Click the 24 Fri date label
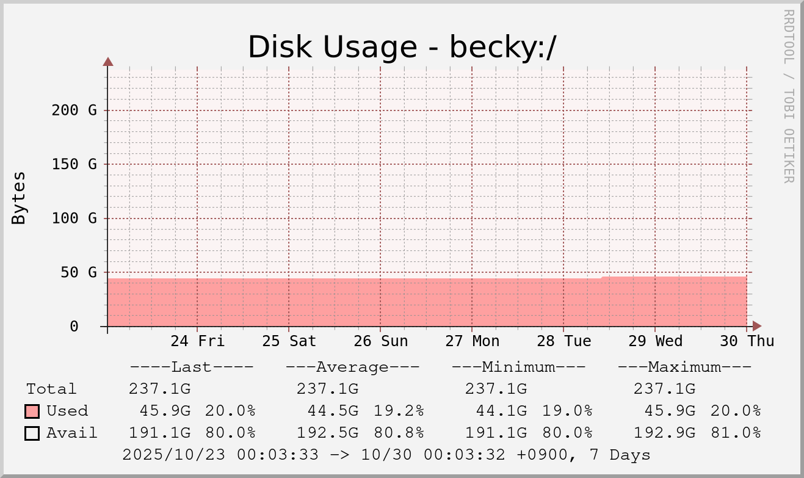 point(197,341)
